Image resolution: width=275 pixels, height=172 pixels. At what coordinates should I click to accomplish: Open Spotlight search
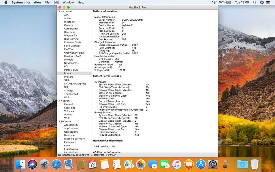pyautogui.click(x=255, y=2)
